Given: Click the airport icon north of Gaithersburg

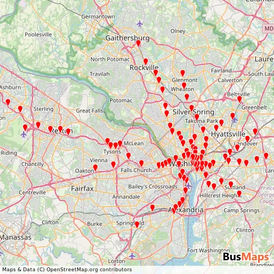Looking at the screenshot, I should 140,24.
